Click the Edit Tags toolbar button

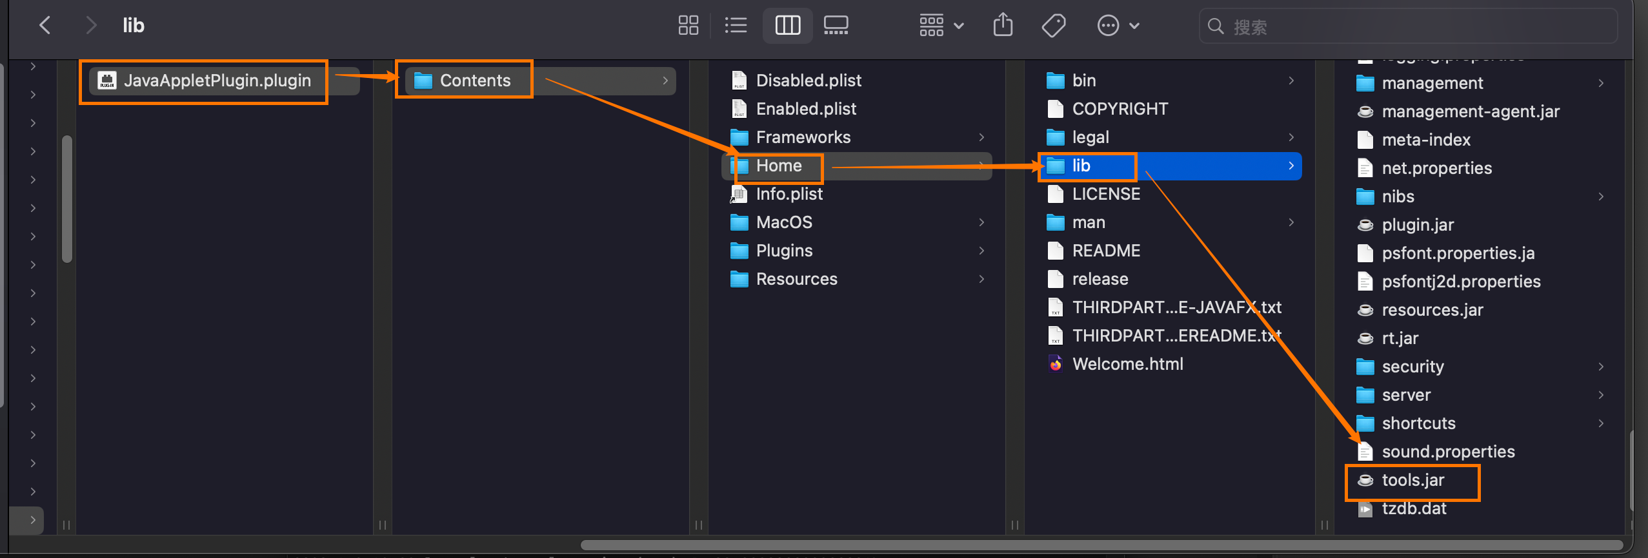click(1053, 26)
